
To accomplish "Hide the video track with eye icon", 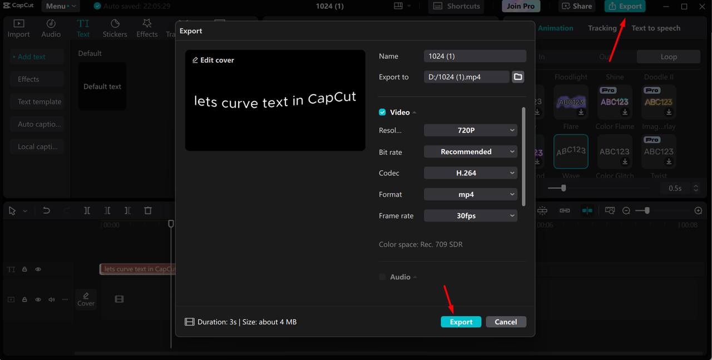I will click(x=38, y=299).
